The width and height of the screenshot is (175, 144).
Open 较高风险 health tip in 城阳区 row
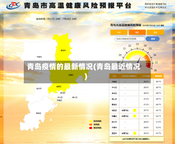[125, 111]
